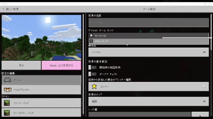Expand the 無限 world type dropdown
213x119 pixels.
[x=149, y=101]
